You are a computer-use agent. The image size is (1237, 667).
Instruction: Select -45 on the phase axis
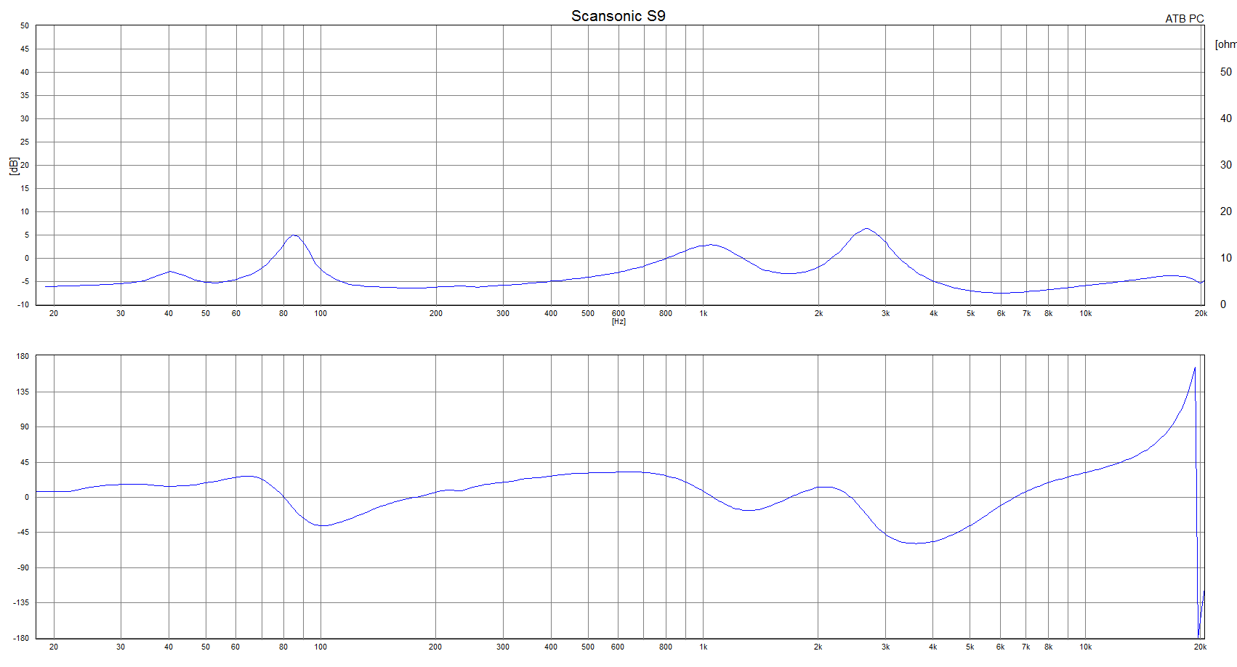[24, 533]
